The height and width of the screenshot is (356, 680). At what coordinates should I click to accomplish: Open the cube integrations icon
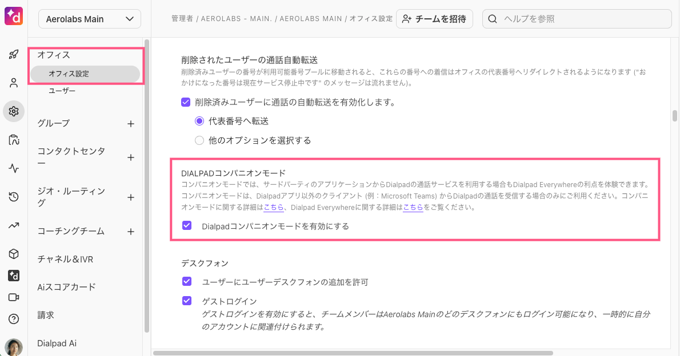point(14,254)
